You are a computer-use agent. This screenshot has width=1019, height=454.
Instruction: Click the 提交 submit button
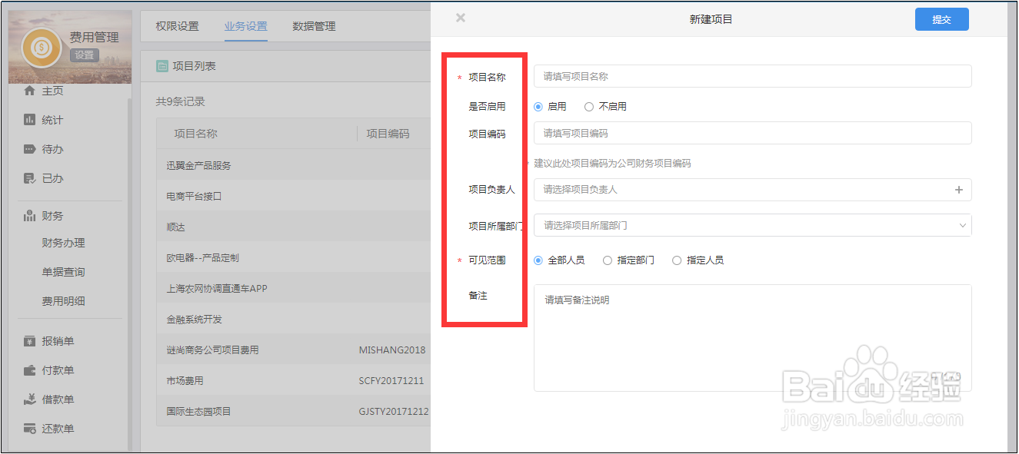(x=941, y=18)
